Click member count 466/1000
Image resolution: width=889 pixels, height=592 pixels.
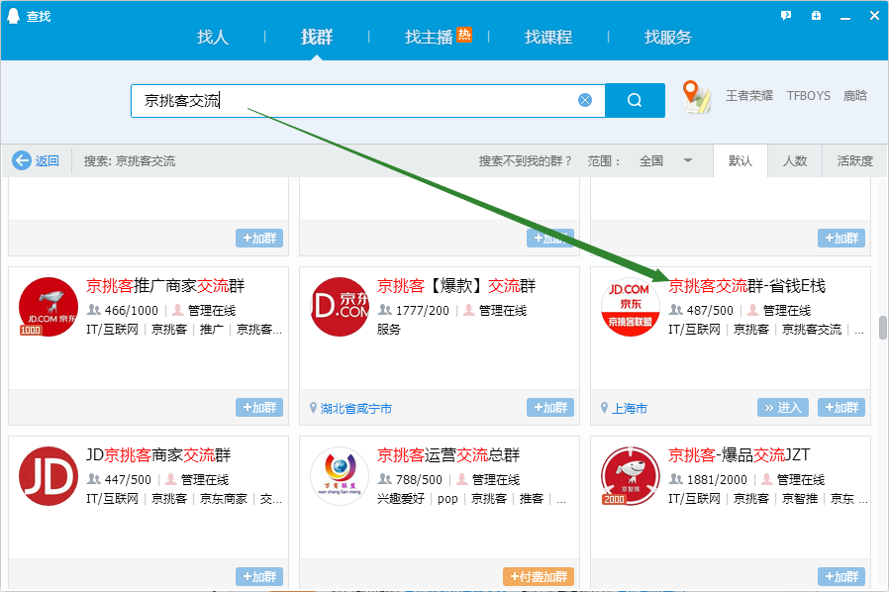point(131,311)
